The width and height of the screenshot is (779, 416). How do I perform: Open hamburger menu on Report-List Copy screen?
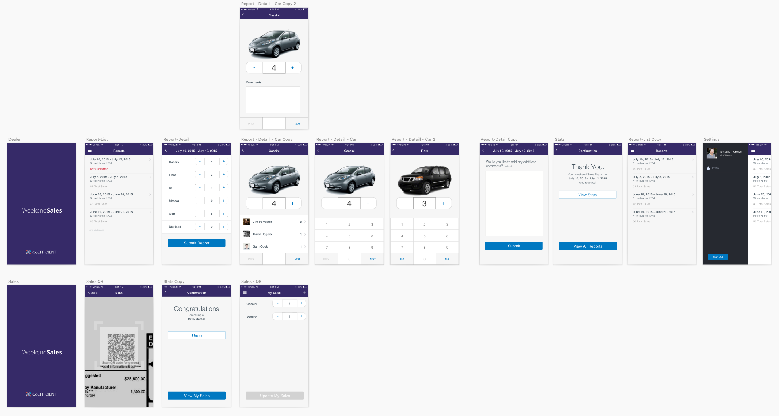tap(633, 151)
